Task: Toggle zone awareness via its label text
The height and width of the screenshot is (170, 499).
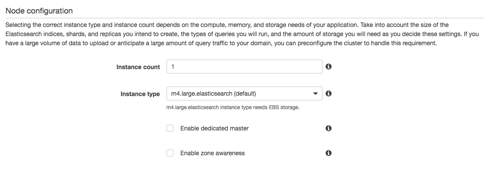Action: click(x=213, y=153)
